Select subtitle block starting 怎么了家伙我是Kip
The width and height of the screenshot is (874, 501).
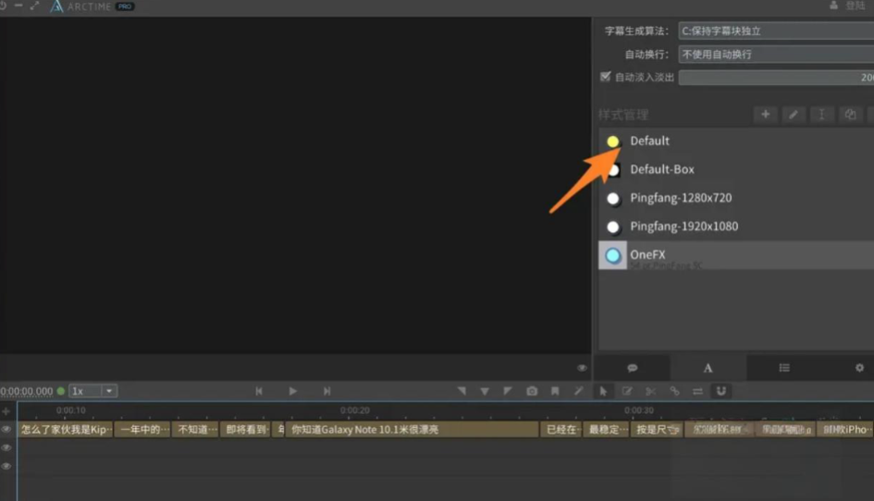coord(66,429)
